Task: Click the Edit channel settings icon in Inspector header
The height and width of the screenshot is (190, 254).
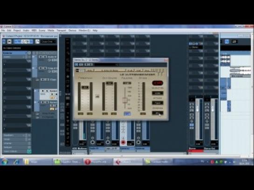Action: [x=29, y=53]
